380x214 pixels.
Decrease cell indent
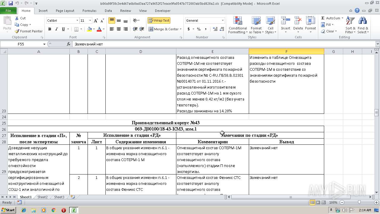coord(135,29)
